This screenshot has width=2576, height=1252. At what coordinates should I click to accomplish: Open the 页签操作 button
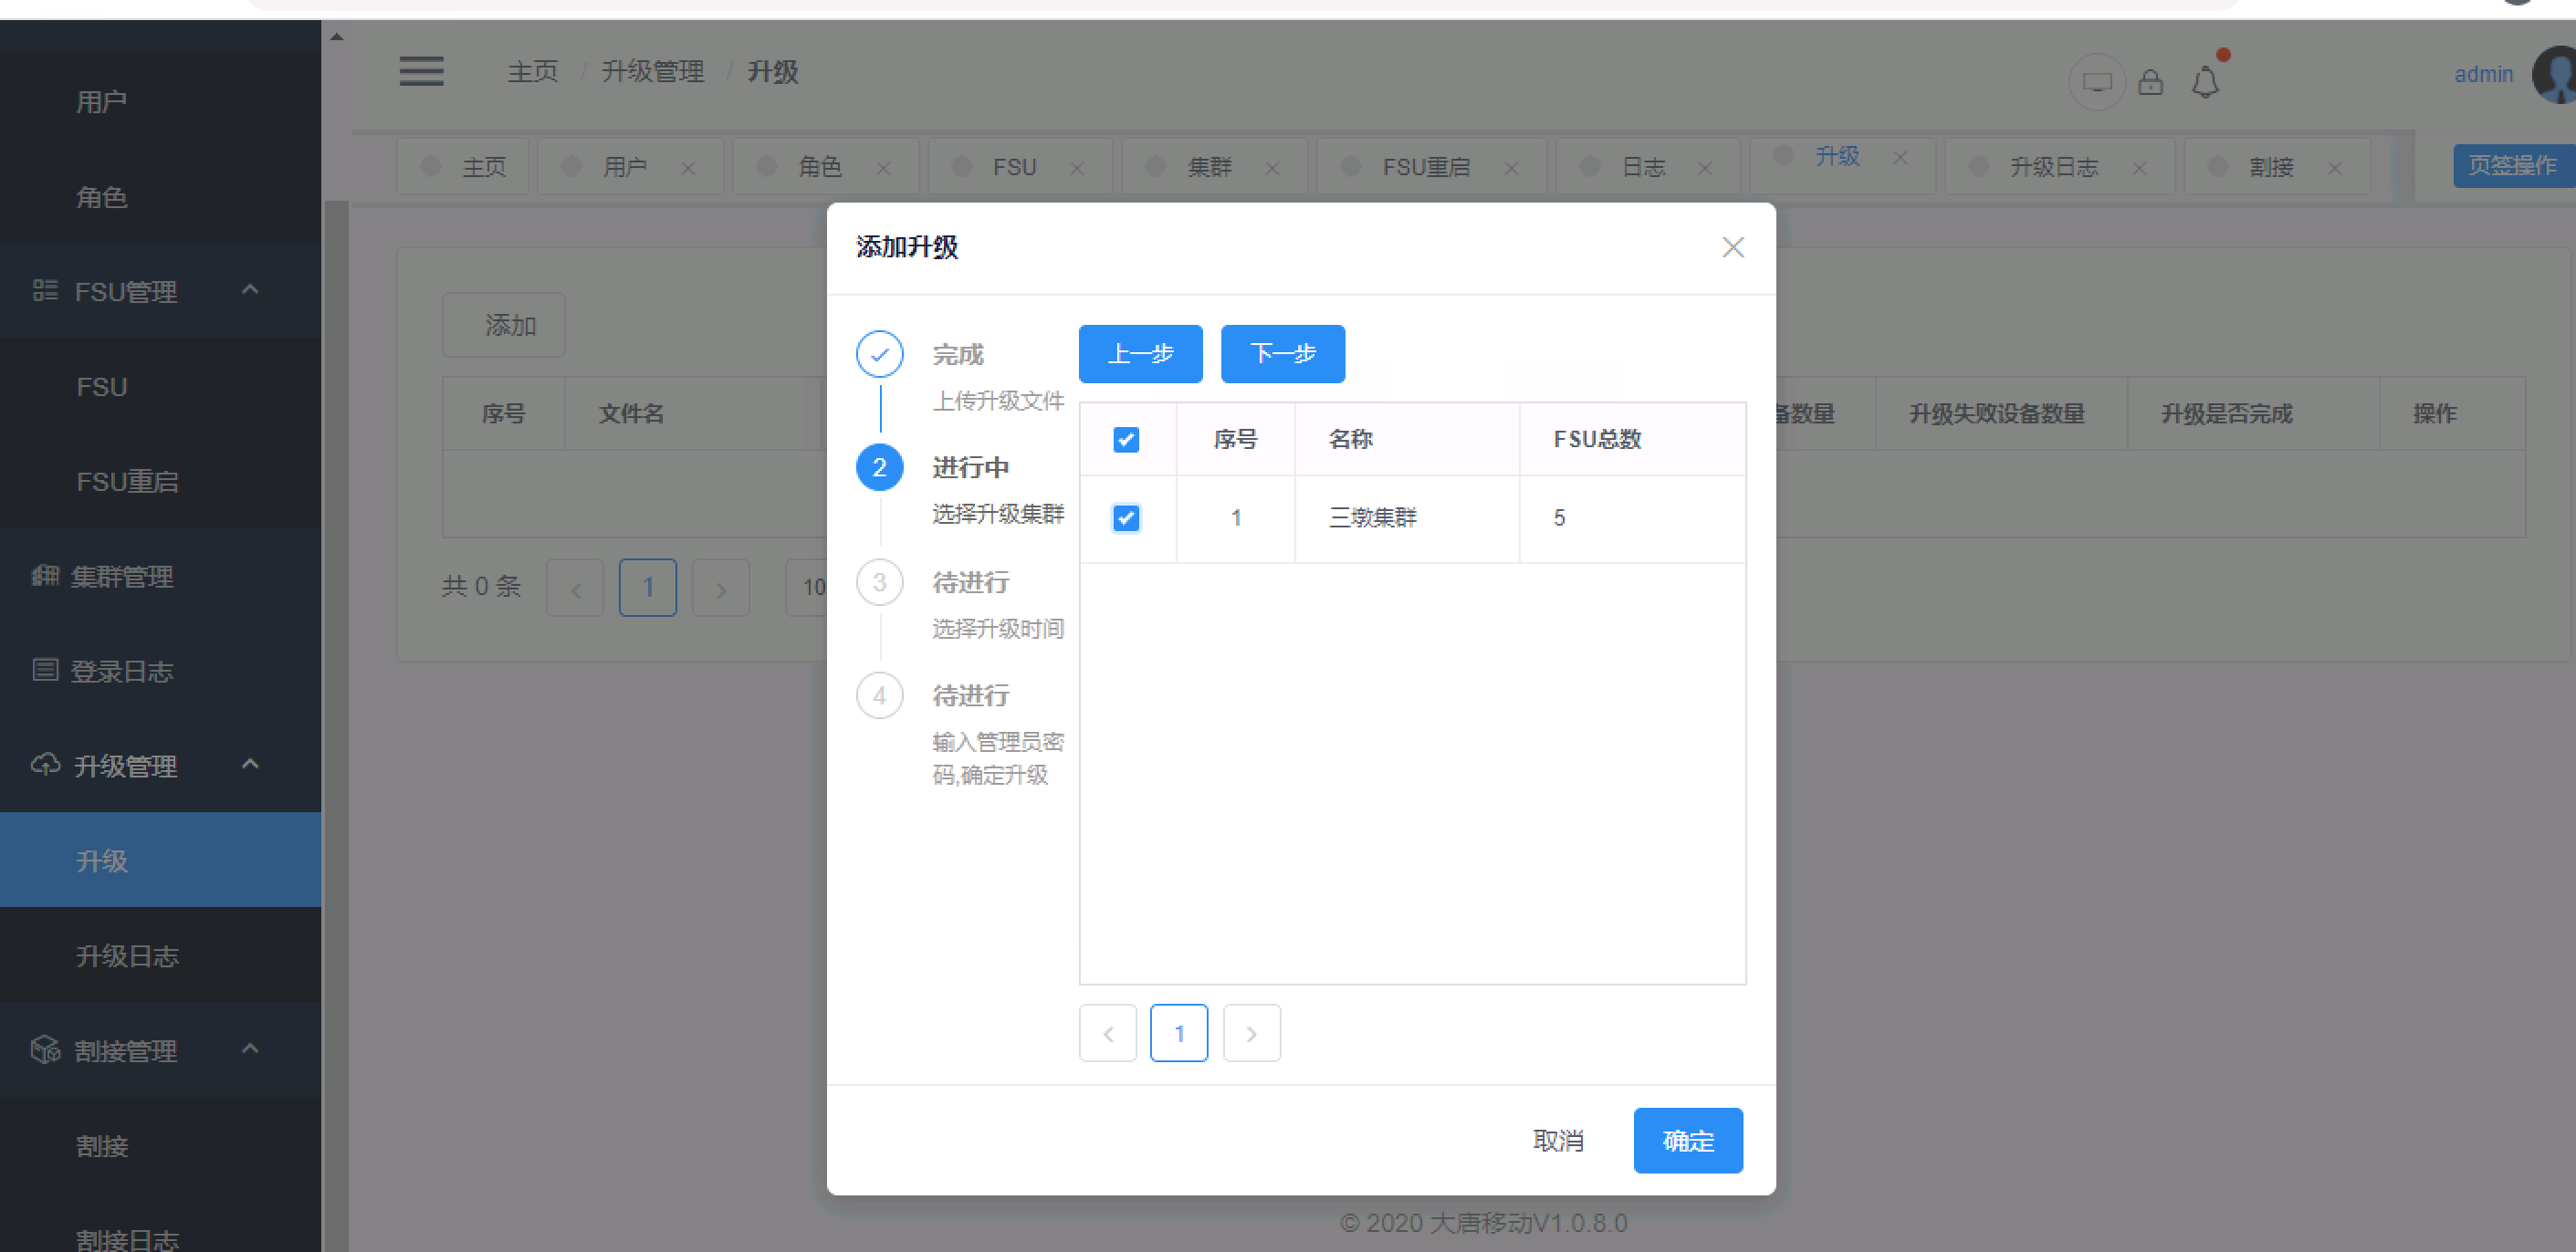(x=2514, y=166)
